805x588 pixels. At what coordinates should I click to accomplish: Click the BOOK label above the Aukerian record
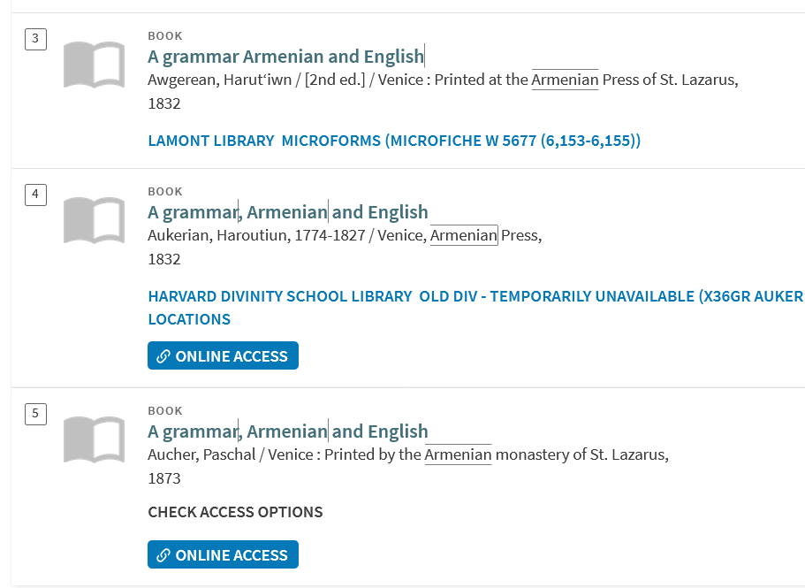pyautogui.click(x=165, y=192)
